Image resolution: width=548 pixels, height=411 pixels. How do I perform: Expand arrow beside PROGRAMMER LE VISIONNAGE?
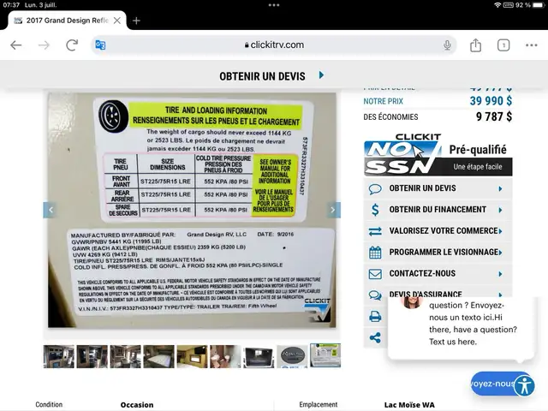[500, 253]
